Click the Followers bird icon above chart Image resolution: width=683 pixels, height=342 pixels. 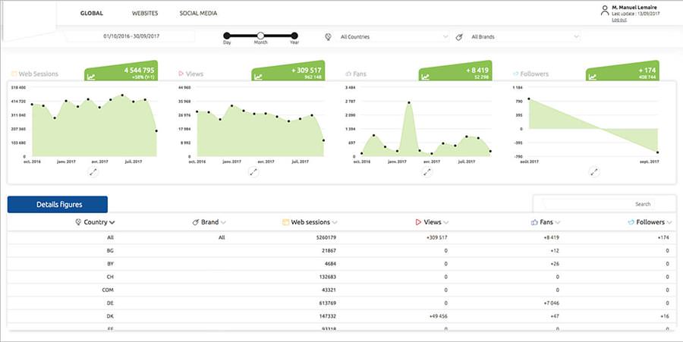pyautogui.click(x=516, y=74)
